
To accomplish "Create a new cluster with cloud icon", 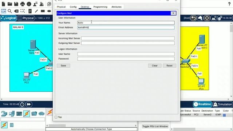I will [200, 18].
